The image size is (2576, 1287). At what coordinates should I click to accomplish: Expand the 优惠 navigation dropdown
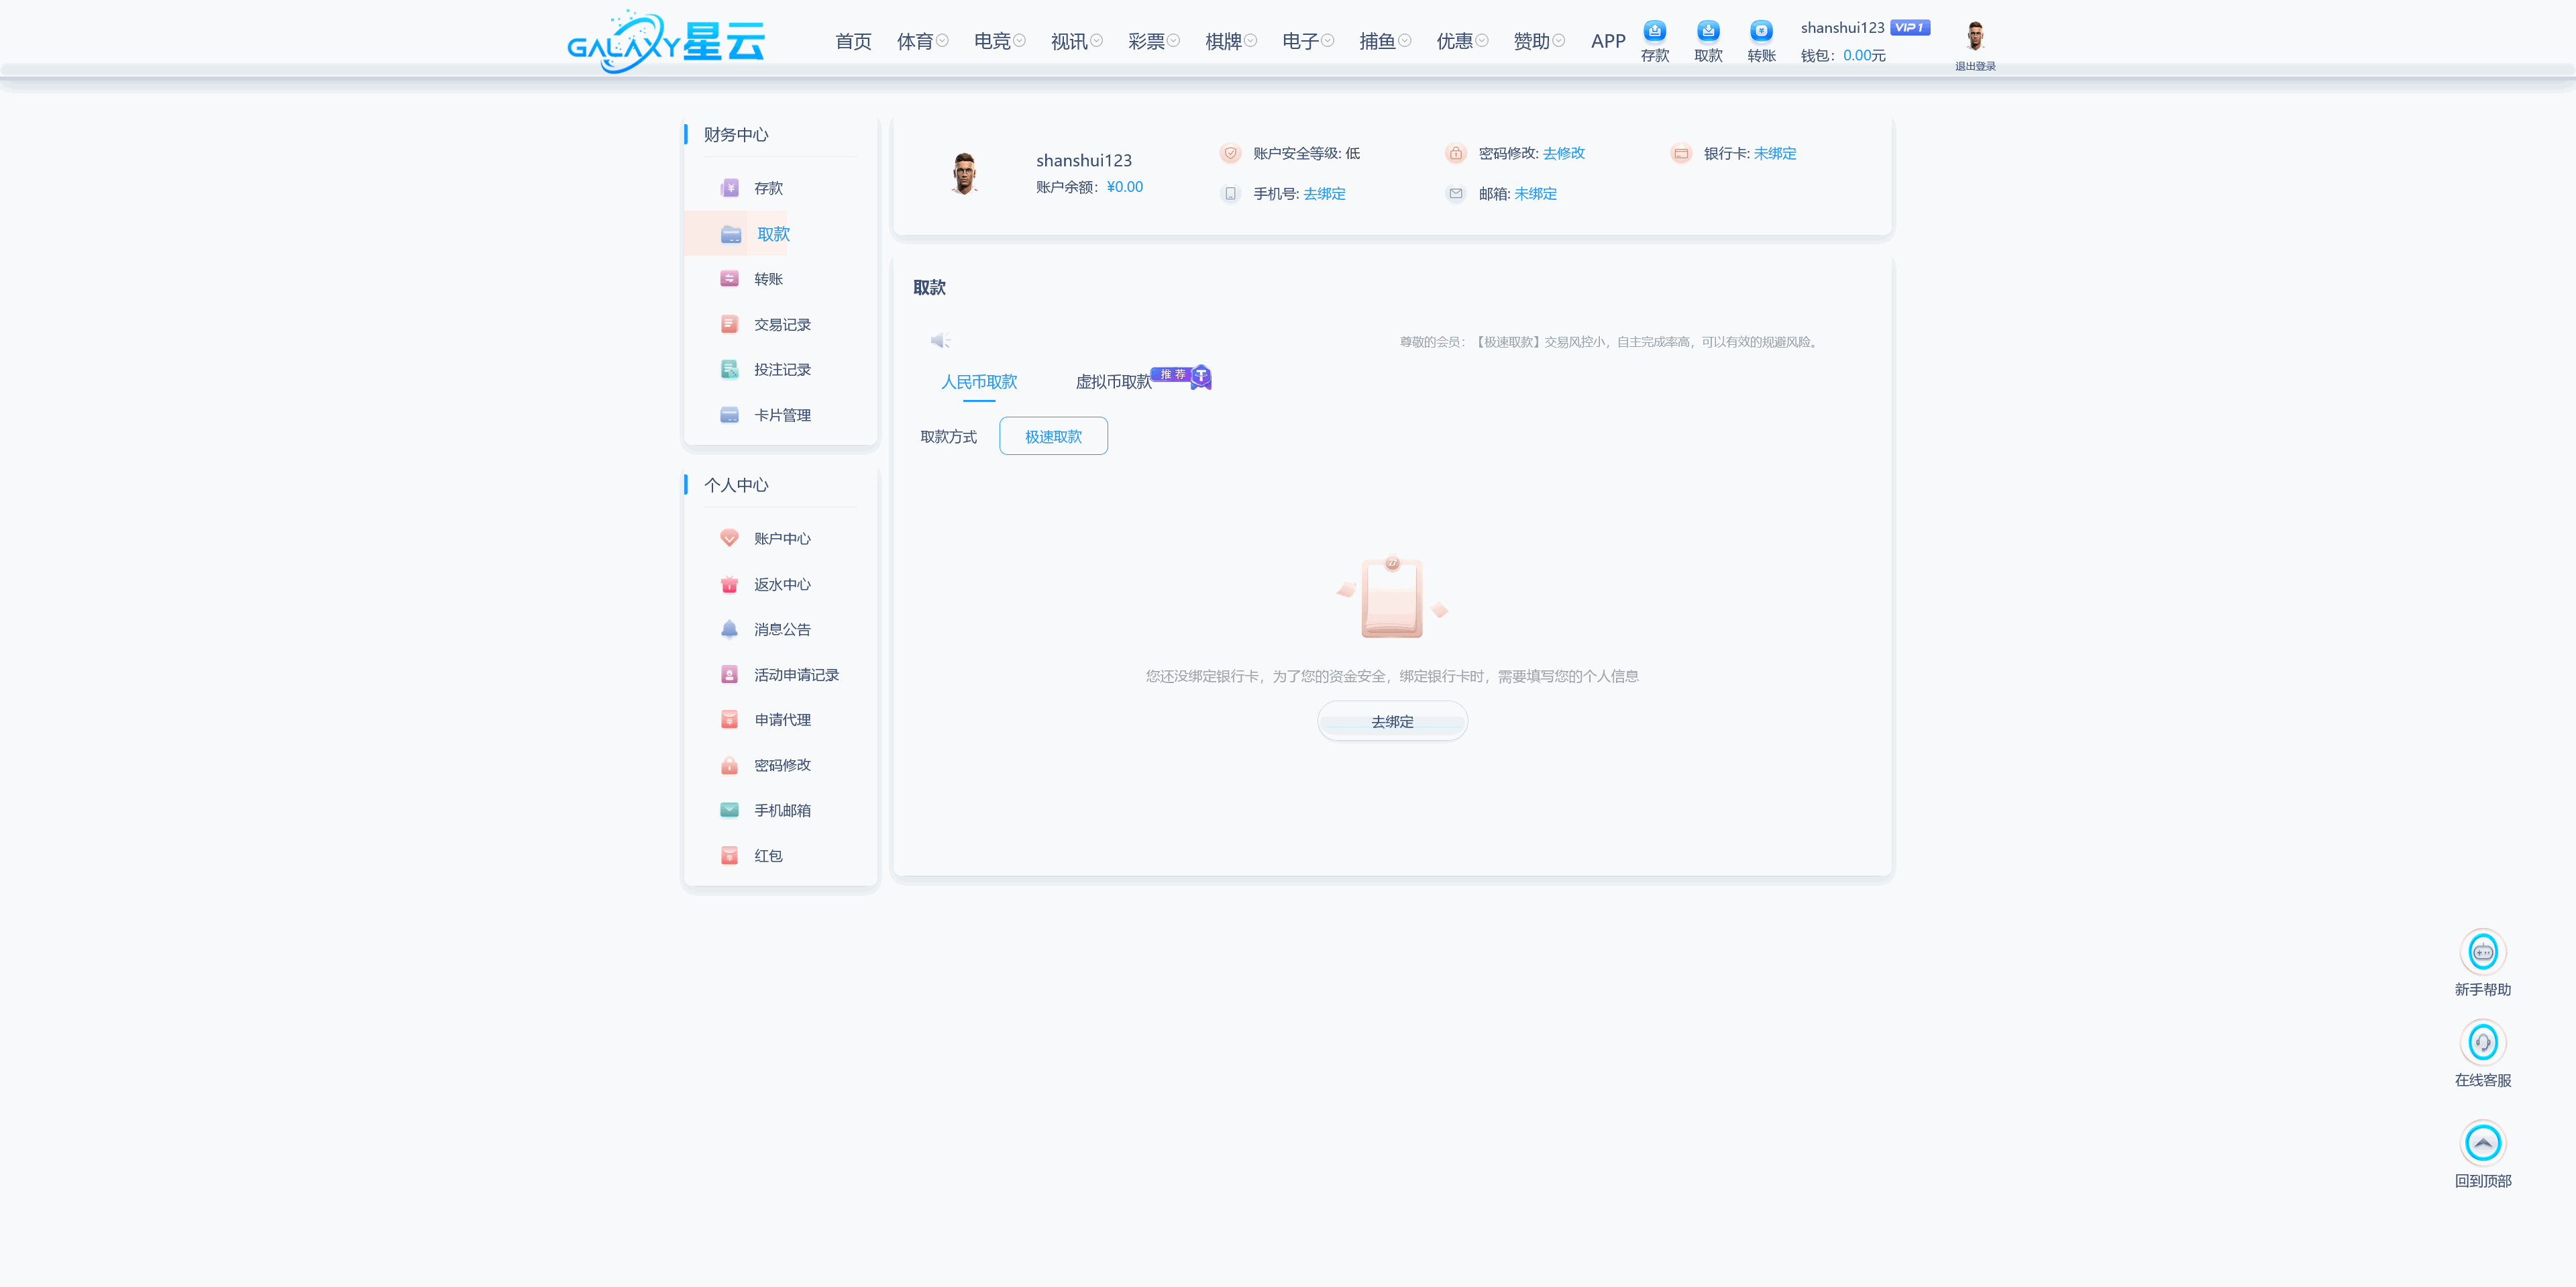click(1461, 41)
